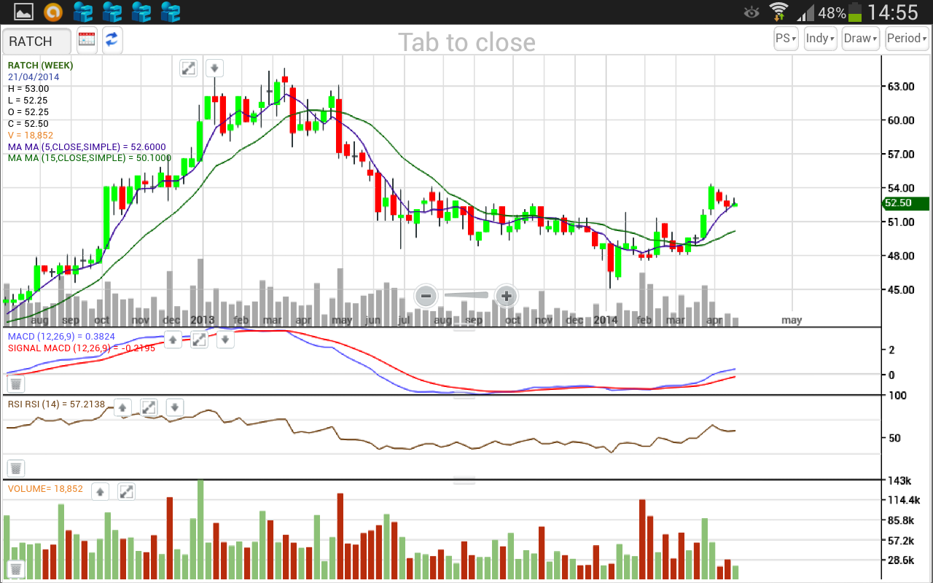Select the RATCH (WEEK) chart title

41,65
